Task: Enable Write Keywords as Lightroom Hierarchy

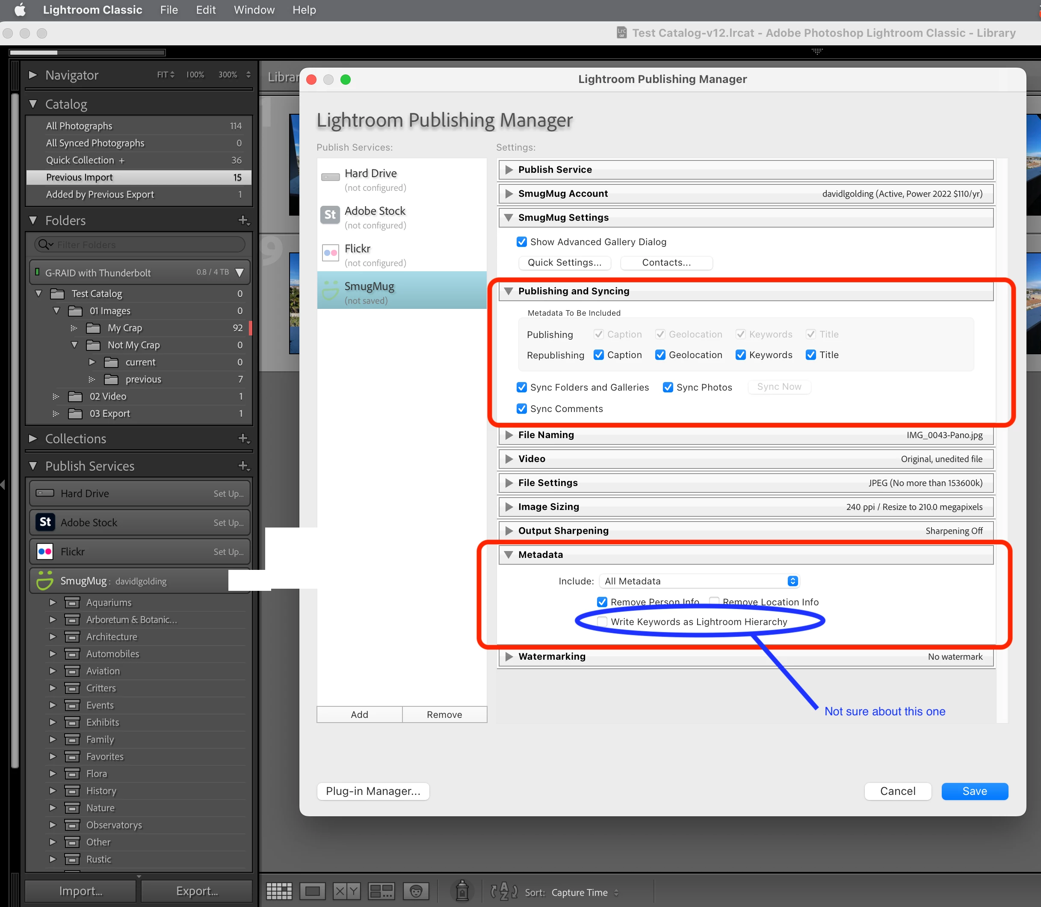Action: point(602,622)
